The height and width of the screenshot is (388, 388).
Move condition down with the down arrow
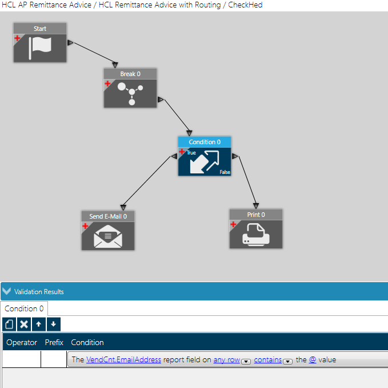pyautogui.click(x=54, y=324)
